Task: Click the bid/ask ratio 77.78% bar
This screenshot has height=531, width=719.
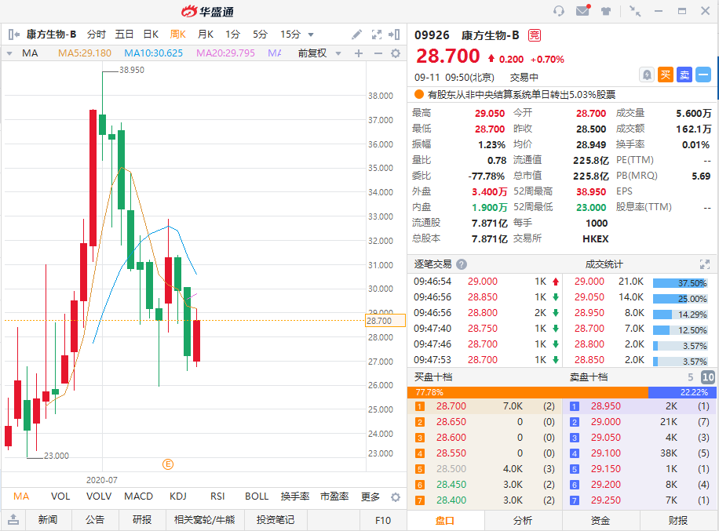Action: (527, 392)
